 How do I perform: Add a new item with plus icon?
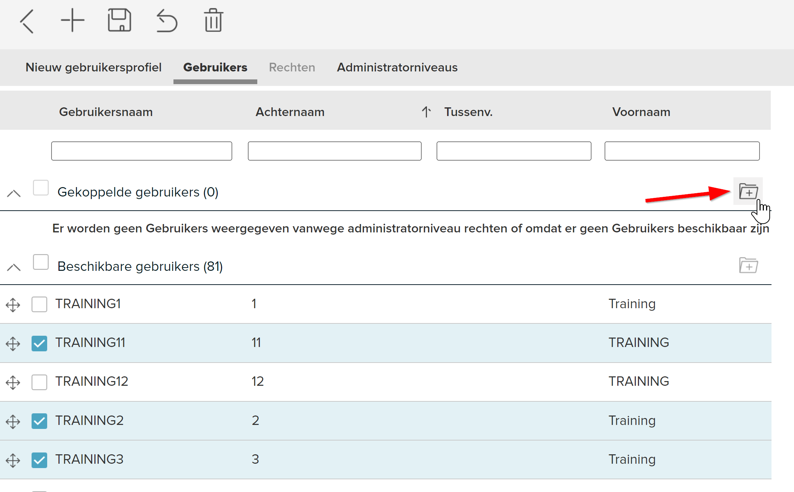[73, 20]
